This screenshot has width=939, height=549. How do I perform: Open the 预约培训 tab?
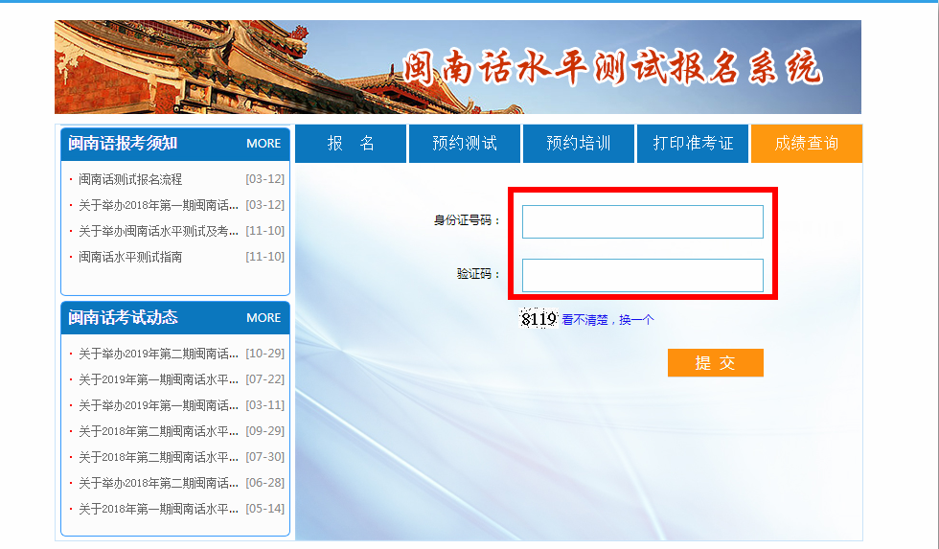point(579,144)
